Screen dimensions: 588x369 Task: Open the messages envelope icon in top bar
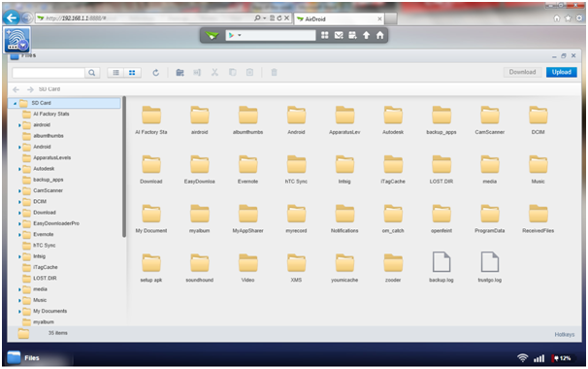pos(339,35)
